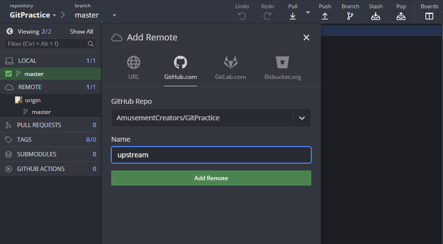The height and width of the screenshot is (244, 443).
Task: Switch to the GitLab.com tab
Action: (231, 68)
